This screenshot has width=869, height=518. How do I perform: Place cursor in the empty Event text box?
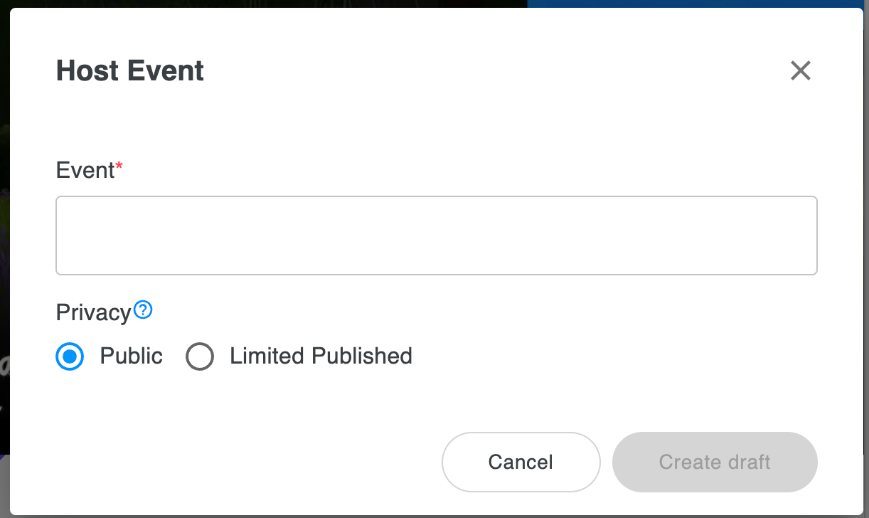(437, 236)
